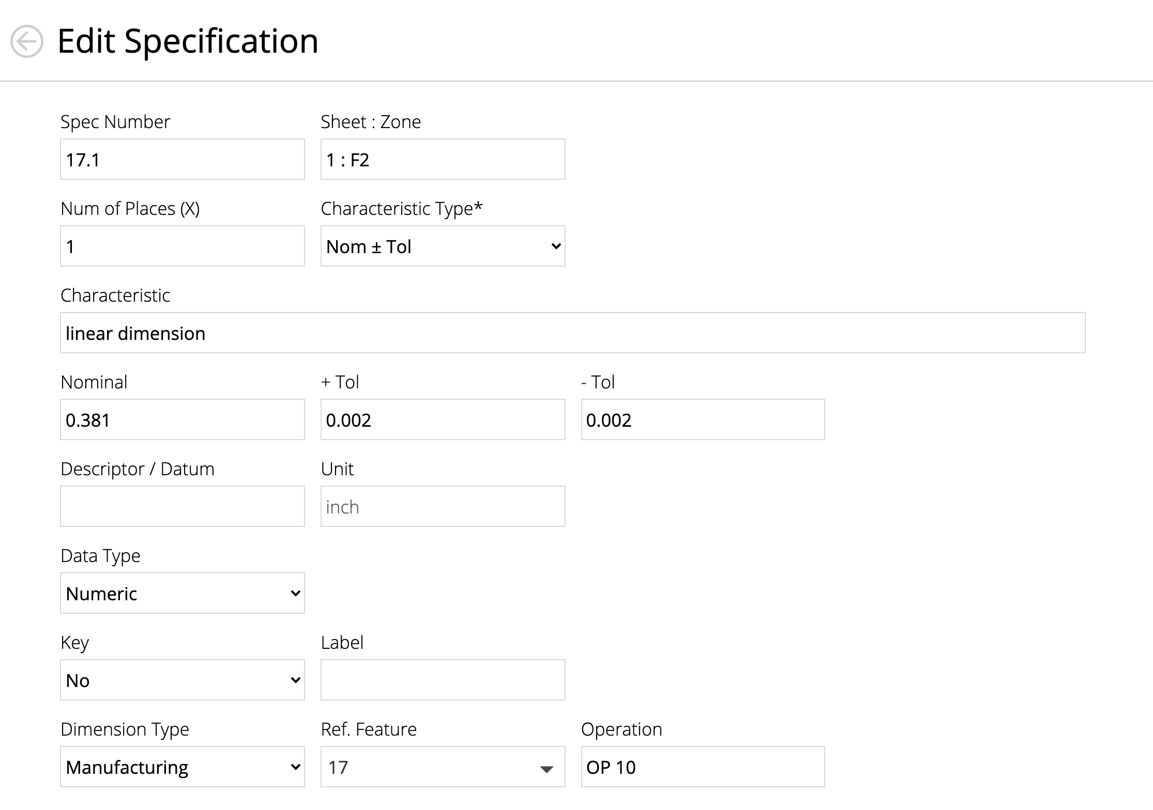Click the Spec Number field
The width and height of the screenshot is (1153, 810).
pyautogui.click(x=182, y=160)
